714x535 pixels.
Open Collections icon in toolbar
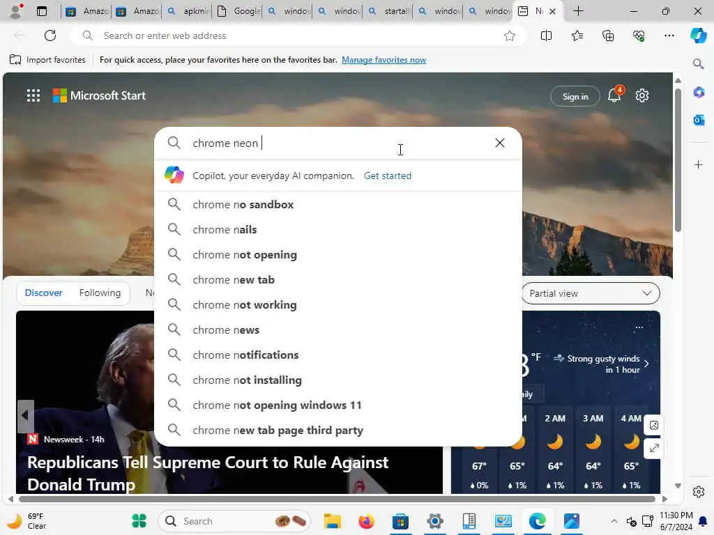point(608,36)
